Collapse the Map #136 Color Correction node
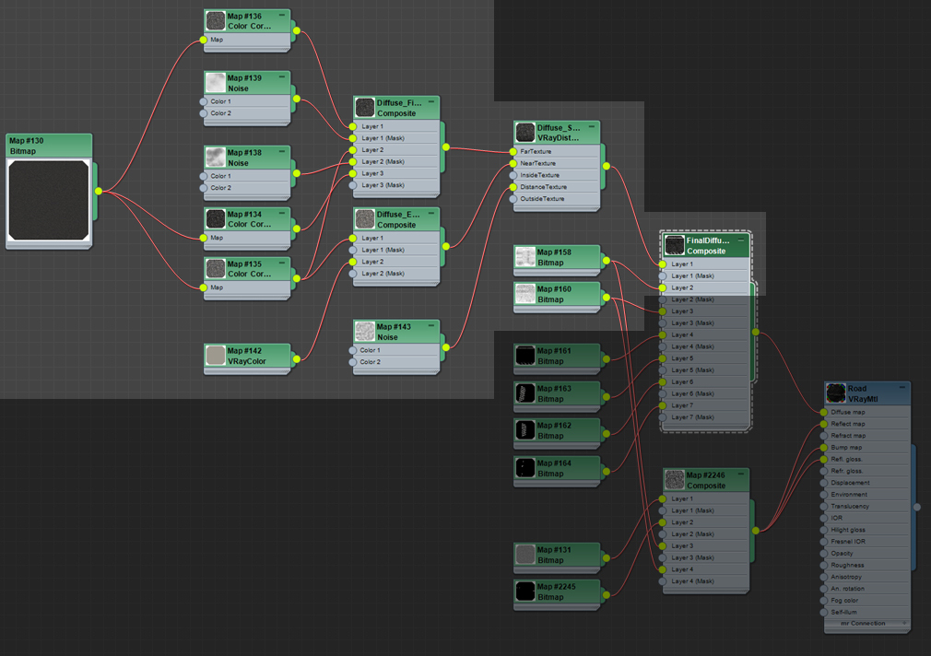 (x=281, y=15)
